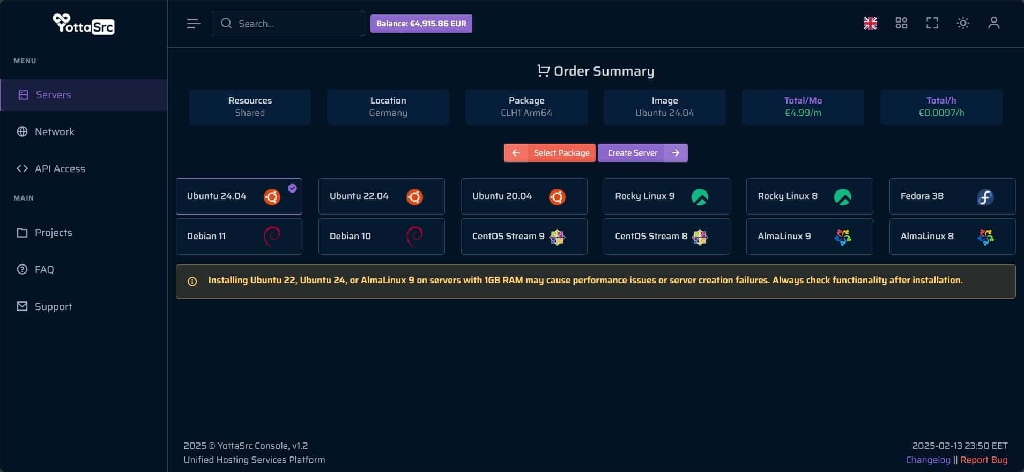Select Fedora 38 image label
This screenshot has width=1024, height=472.
[x=922, y=196]
